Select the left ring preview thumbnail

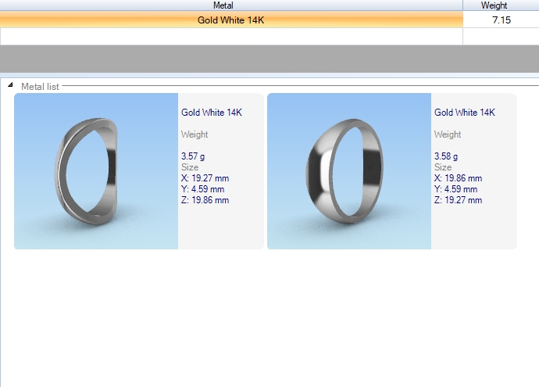pos(96,171)
